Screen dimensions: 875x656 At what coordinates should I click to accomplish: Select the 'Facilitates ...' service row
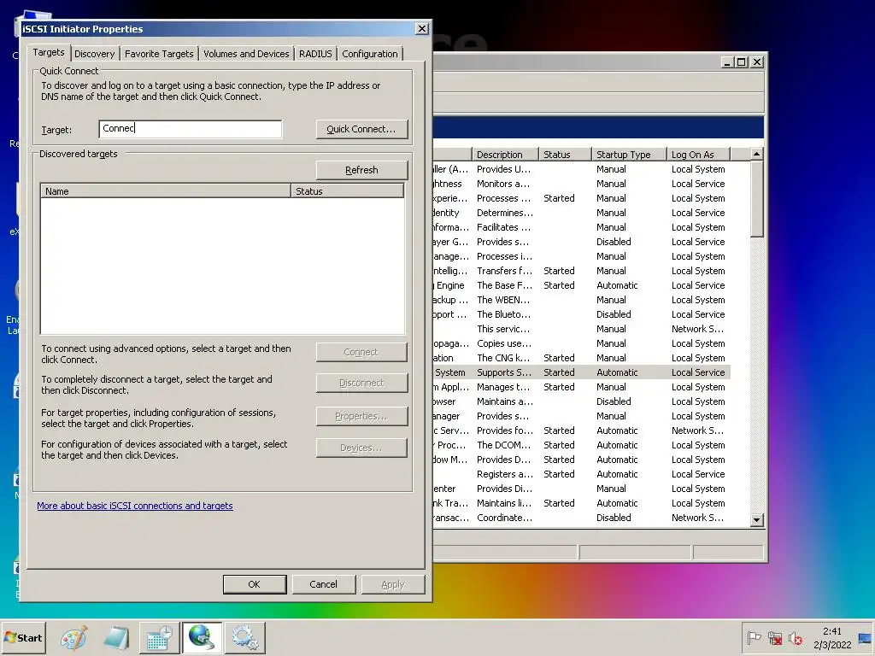pos(581,227)
